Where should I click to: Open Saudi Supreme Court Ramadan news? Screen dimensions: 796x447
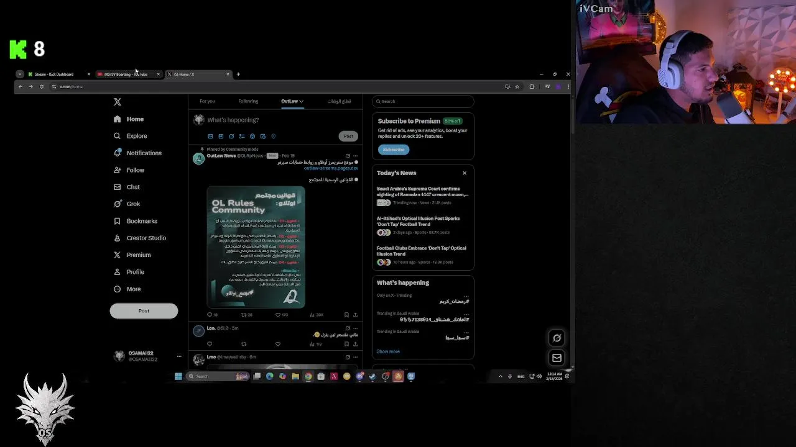[423, 196]
